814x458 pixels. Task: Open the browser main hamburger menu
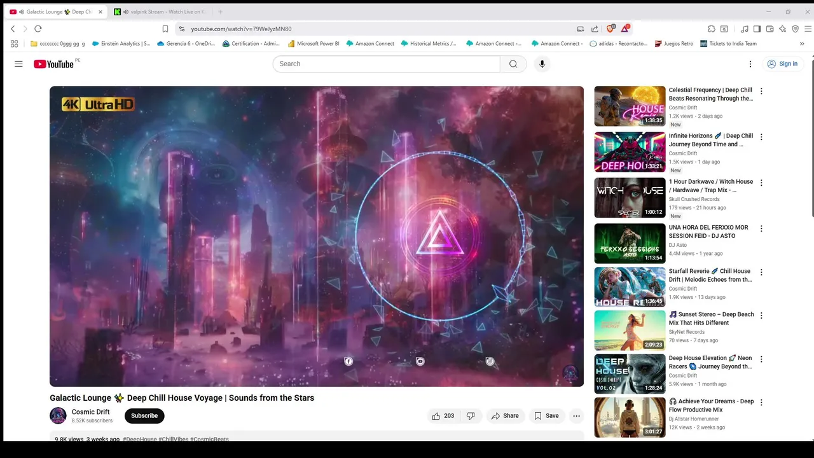(x=808, y=29)
